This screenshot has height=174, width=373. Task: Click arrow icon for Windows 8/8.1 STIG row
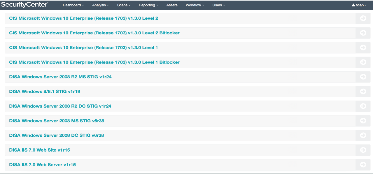click(363, 92)
